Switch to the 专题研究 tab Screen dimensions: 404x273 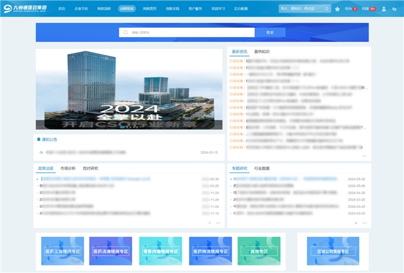point(239,168)
